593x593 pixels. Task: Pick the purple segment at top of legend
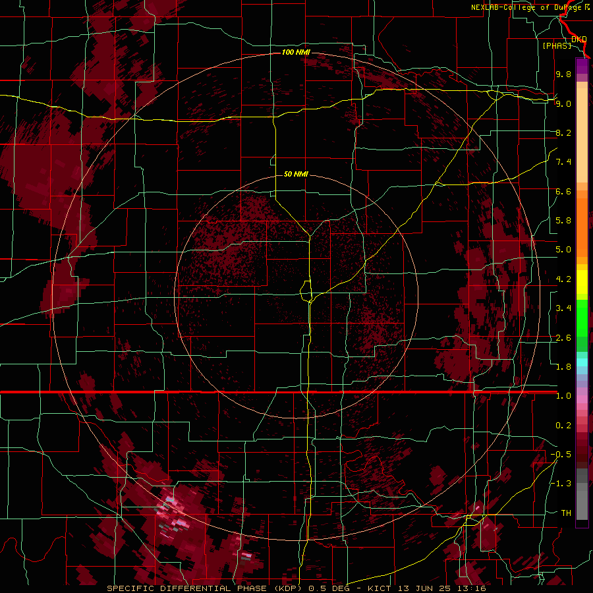582,67
